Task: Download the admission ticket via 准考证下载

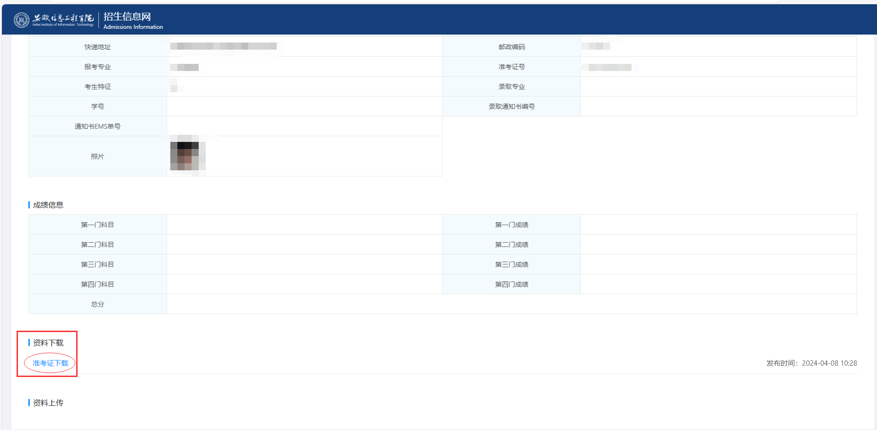Action: [50, 363]
